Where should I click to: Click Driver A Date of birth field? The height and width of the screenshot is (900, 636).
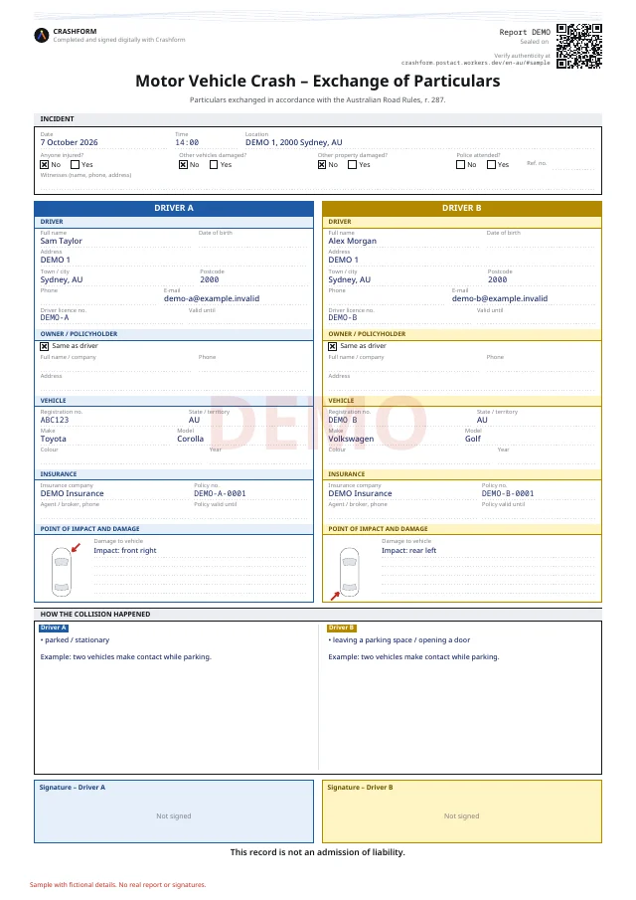[252, 241]
